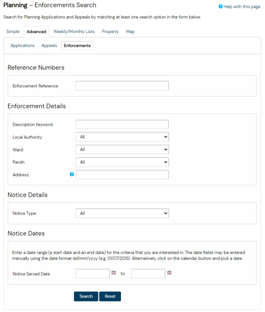
Task: Open the 'Help with this page' link
Action: coord(242,7)
